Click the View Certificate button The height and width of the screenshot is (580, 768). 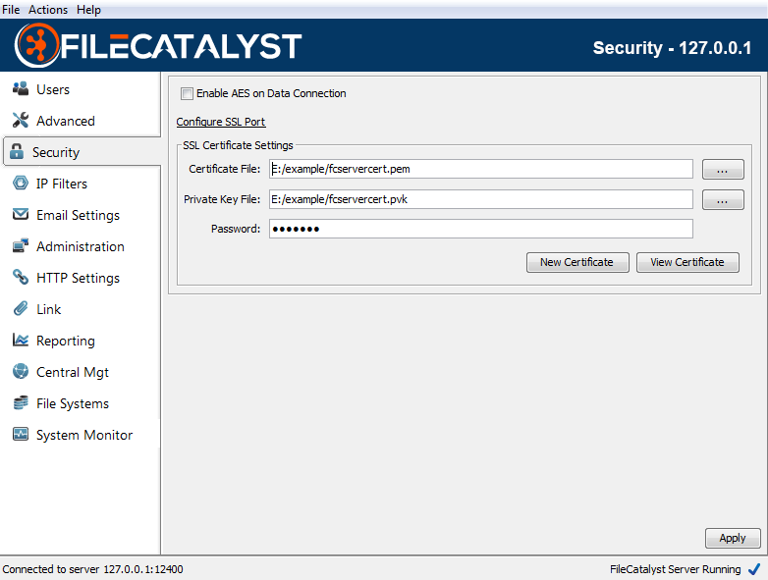point(687,262)
